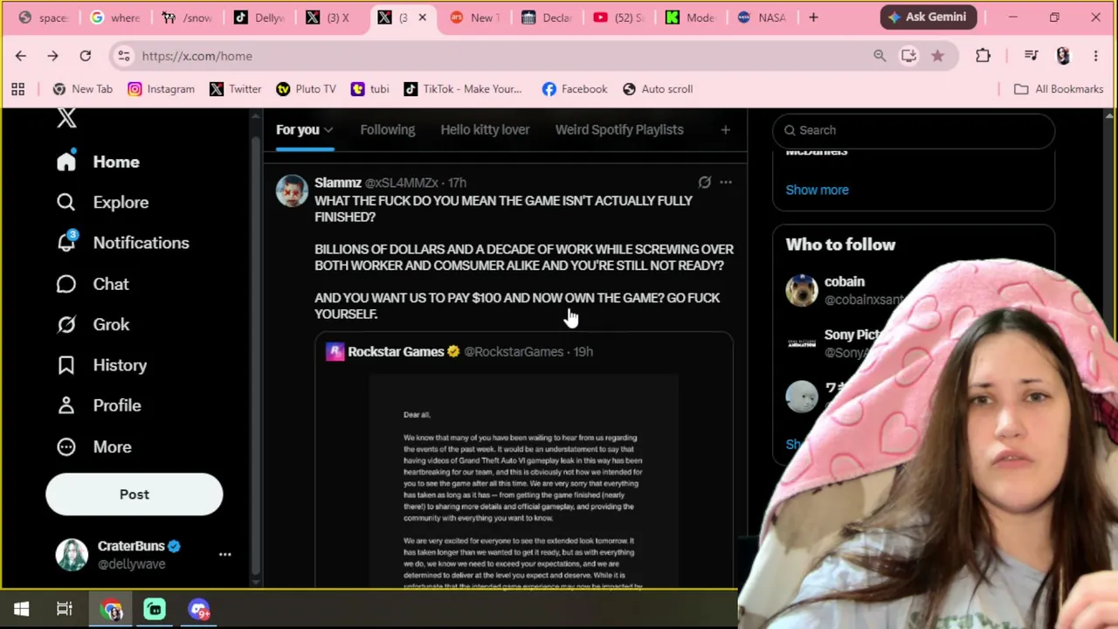Switch to the Google 'where' tab
1118x629 pixels.
point(117,17)
